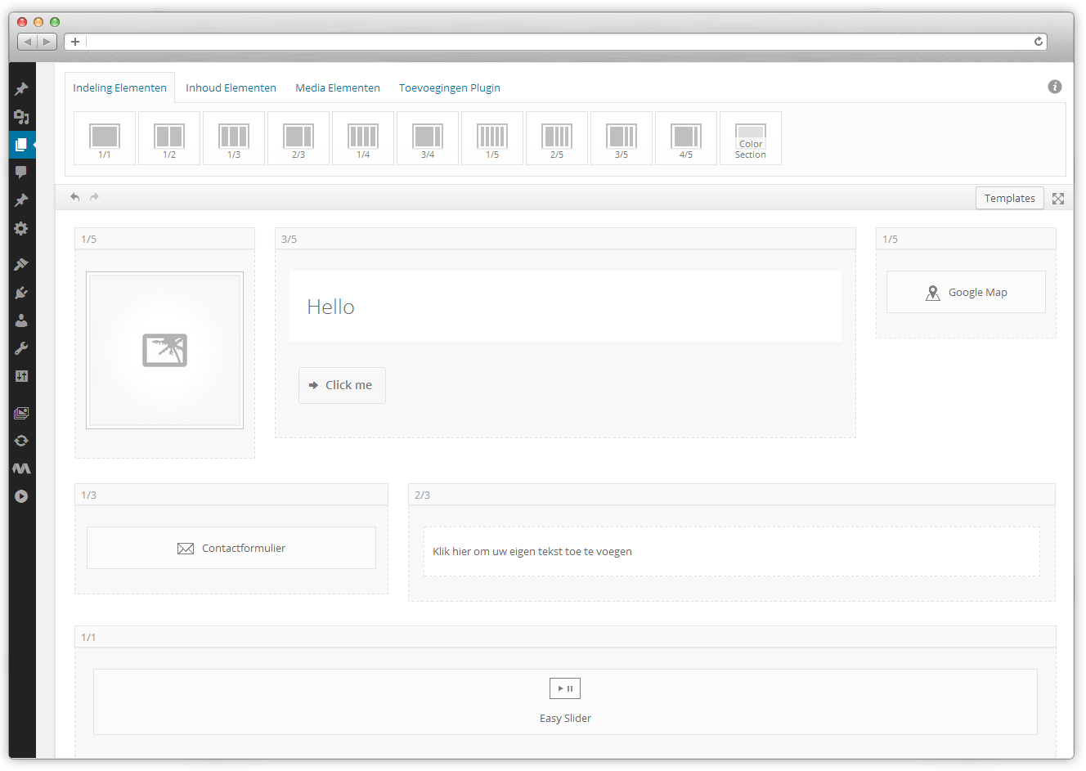
Task: Select the 1/4 column layout icon
Action: [x=363, y=138]
